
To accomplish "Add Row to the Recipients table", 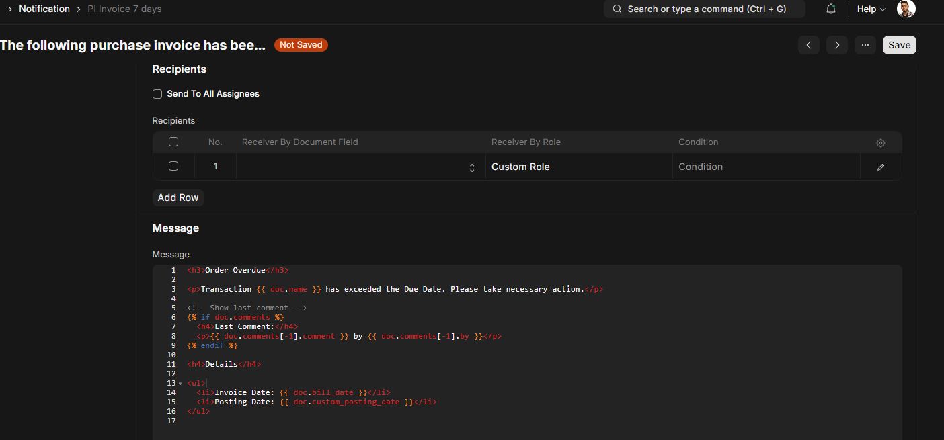I will pos(178,197).
